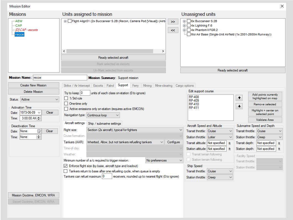
Task: Open the mission Status dropdown
Action: click(40, 99)
